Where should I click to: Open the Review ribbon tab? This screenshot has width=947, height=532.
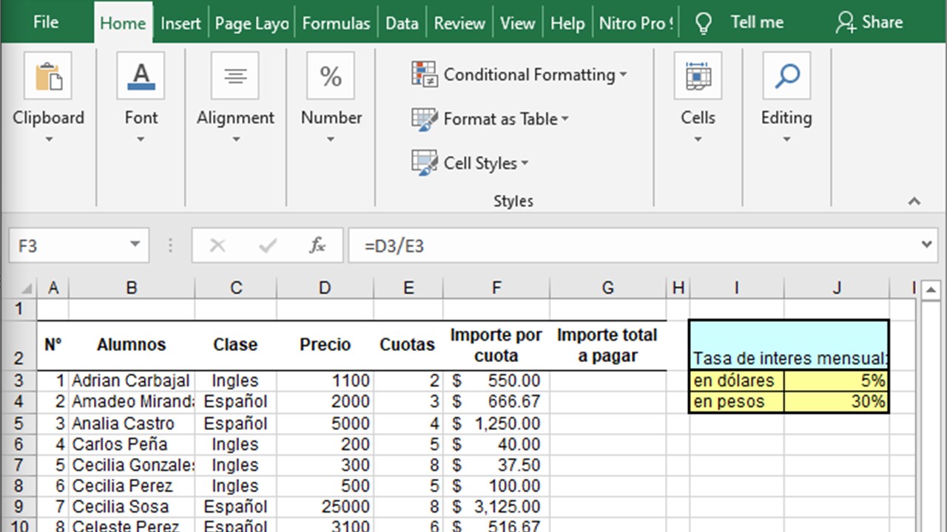click(x=459, y=22)
